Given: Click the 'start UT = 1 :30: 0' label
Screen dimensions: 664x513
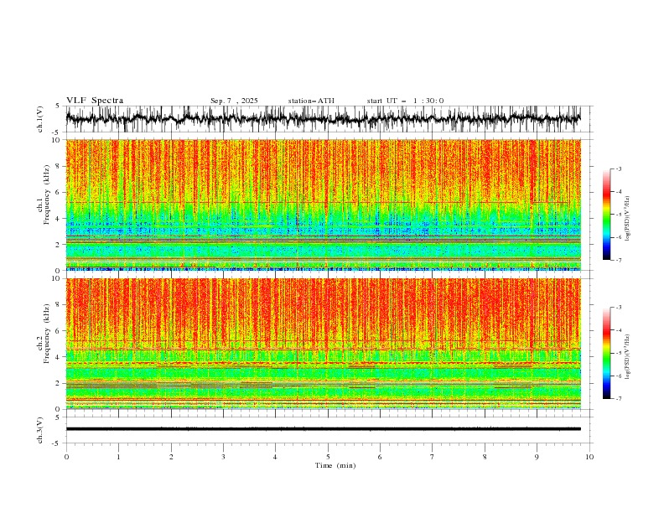Looking at the screenshot, I should [x=405, y=101].
